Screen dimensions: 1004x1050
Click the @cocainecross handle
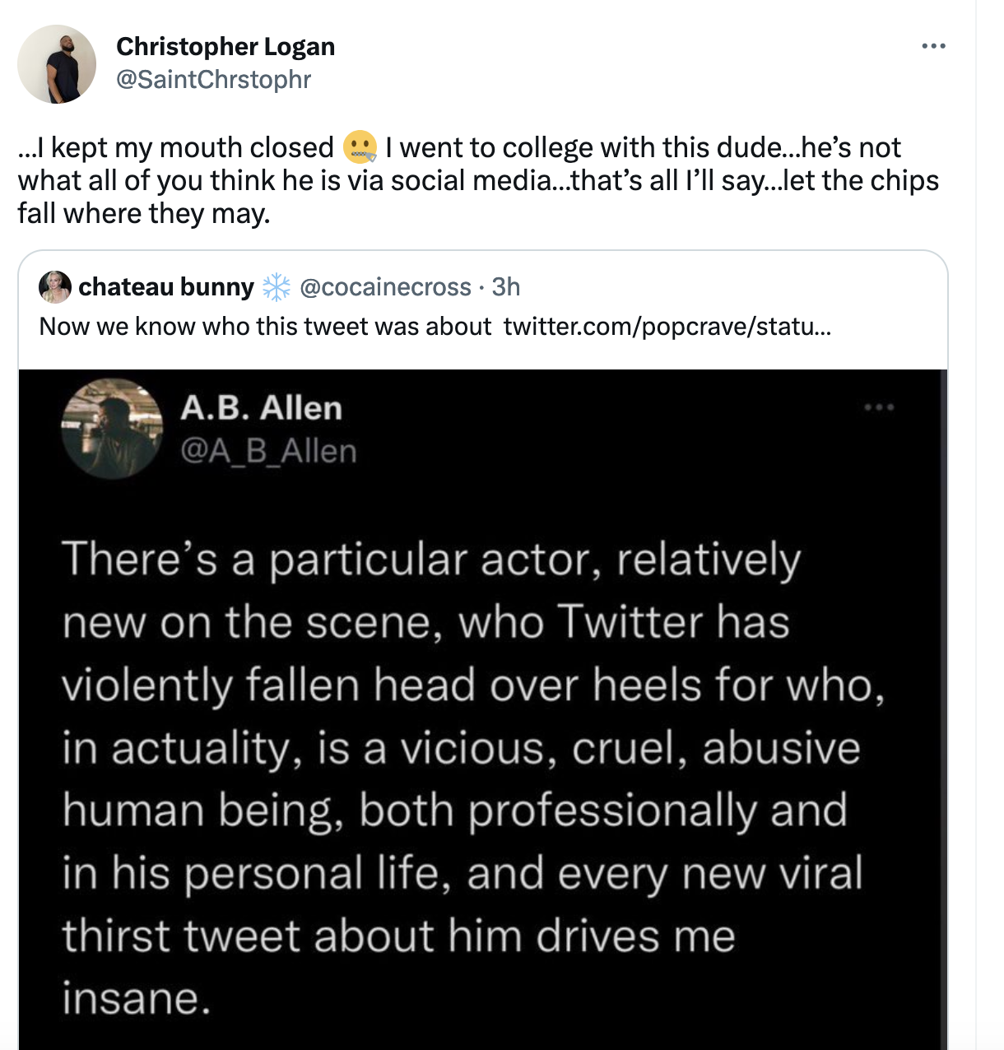pos(385,286)
